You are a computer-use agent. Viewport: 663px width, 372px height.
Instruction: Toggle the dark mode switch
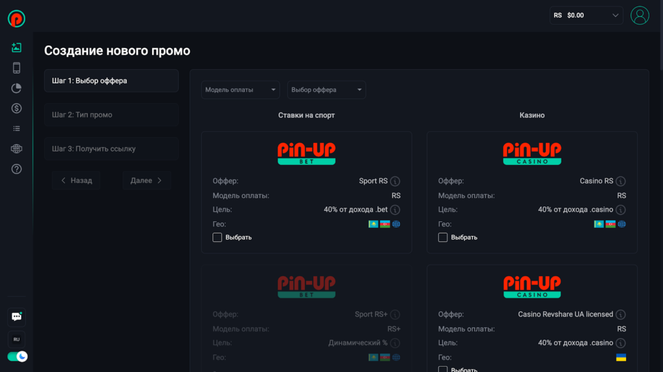click(17, 356)
